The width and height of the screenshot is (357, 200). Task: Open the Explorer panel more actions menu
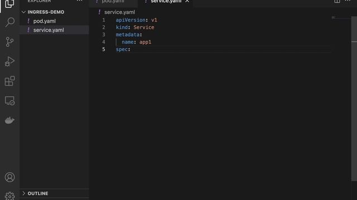79,1
